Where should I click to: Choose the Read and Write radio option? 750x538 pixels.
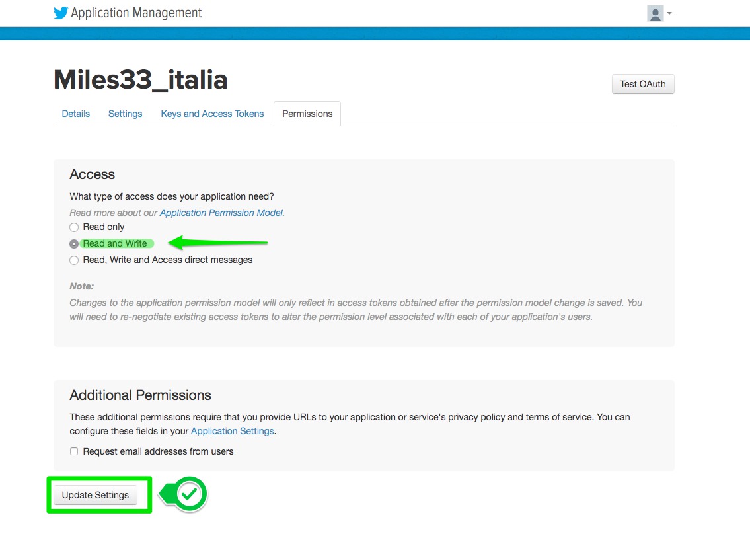74,244
